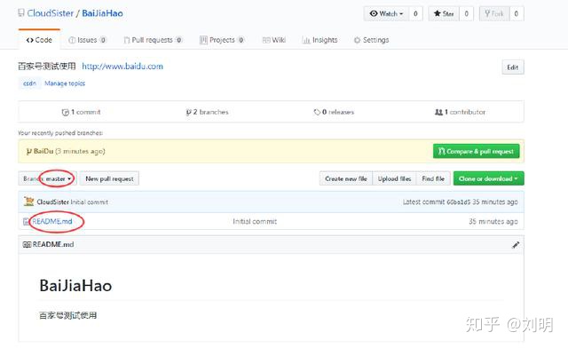Viewport: 568px width, 348px height.
Task: Click the CloudSister author name in commit row
Action: [52, 202]
